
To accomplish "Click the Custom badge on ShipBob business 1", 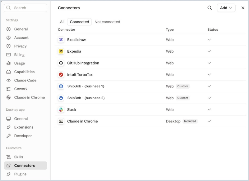I will tap(182, 86).
